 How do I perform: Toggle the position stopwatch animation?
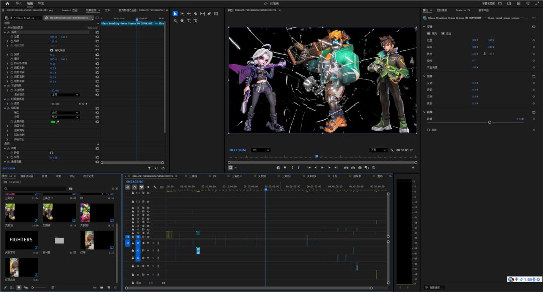click(x=12, y=37)
